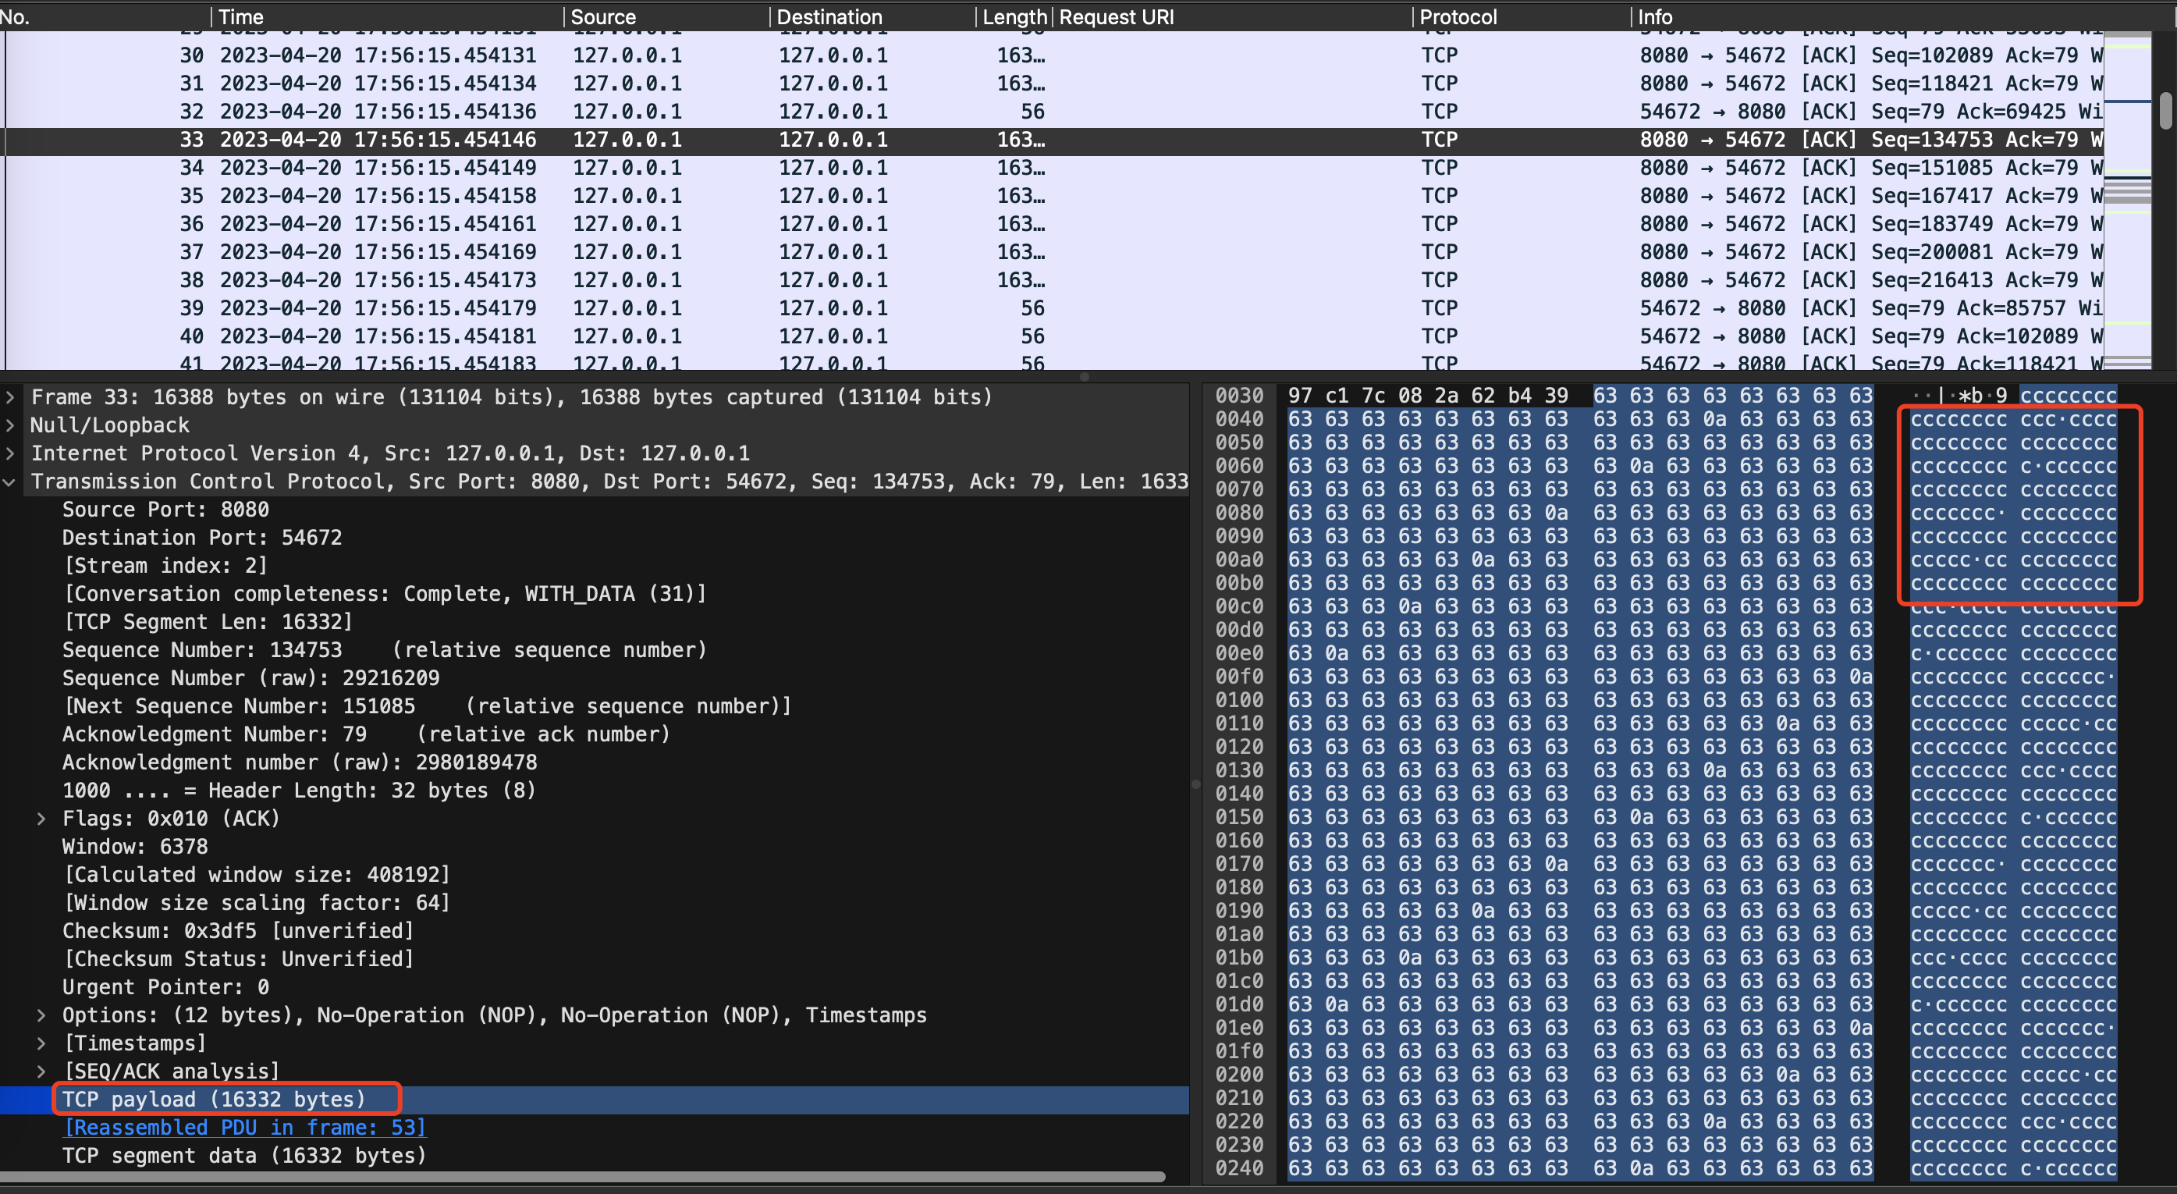
Task: Open Reassembled PDU in frame: 53 link
Action: pos(245,1127)
